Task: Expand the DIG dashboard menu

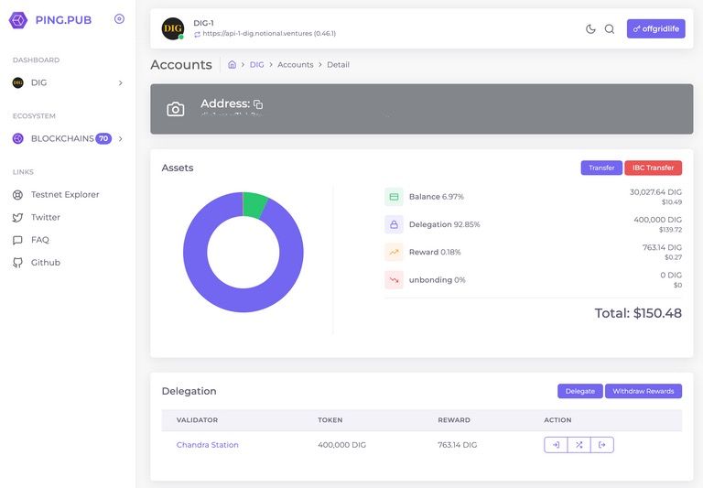Action: pyautogui.click(x=68, y=83)
